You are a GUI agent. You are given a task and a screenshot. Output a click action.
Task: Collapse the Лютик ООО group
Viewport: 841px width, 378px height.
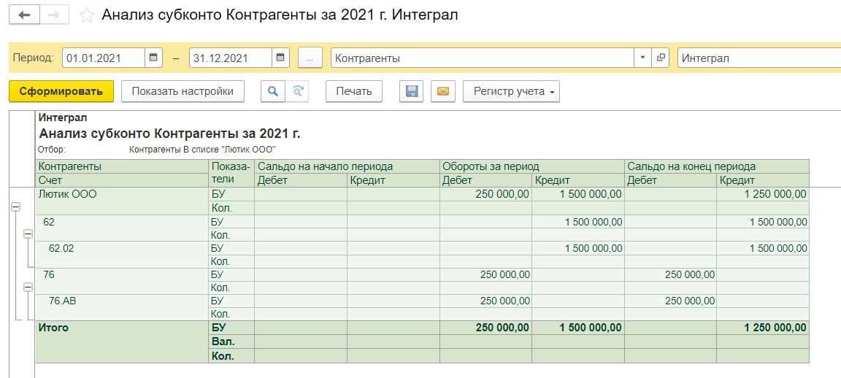point(15,206)
